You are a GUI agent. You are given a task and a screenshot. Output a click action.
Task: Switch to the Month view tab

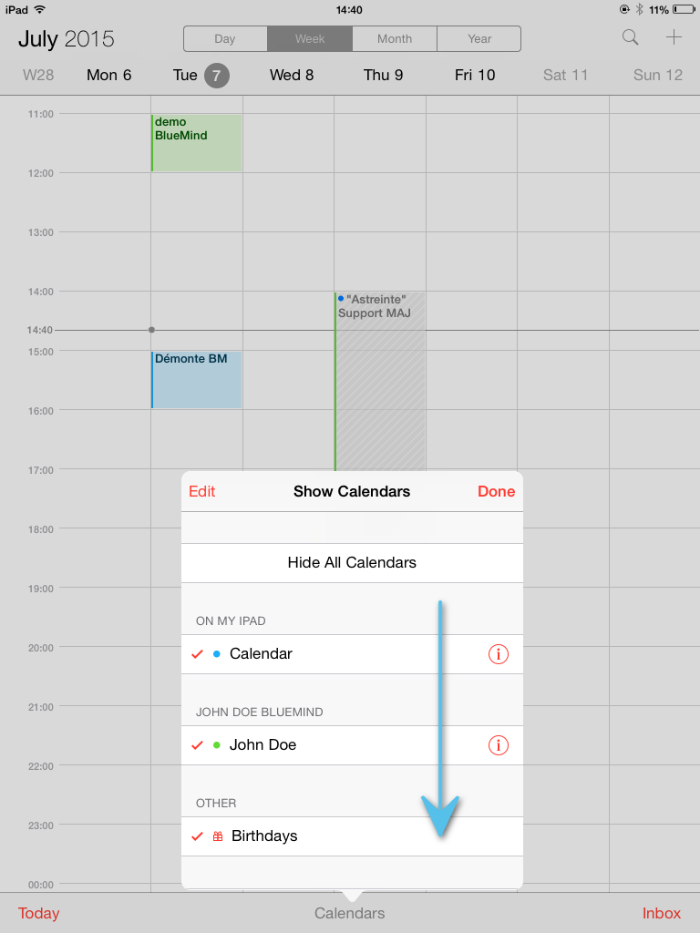[395, 38]
